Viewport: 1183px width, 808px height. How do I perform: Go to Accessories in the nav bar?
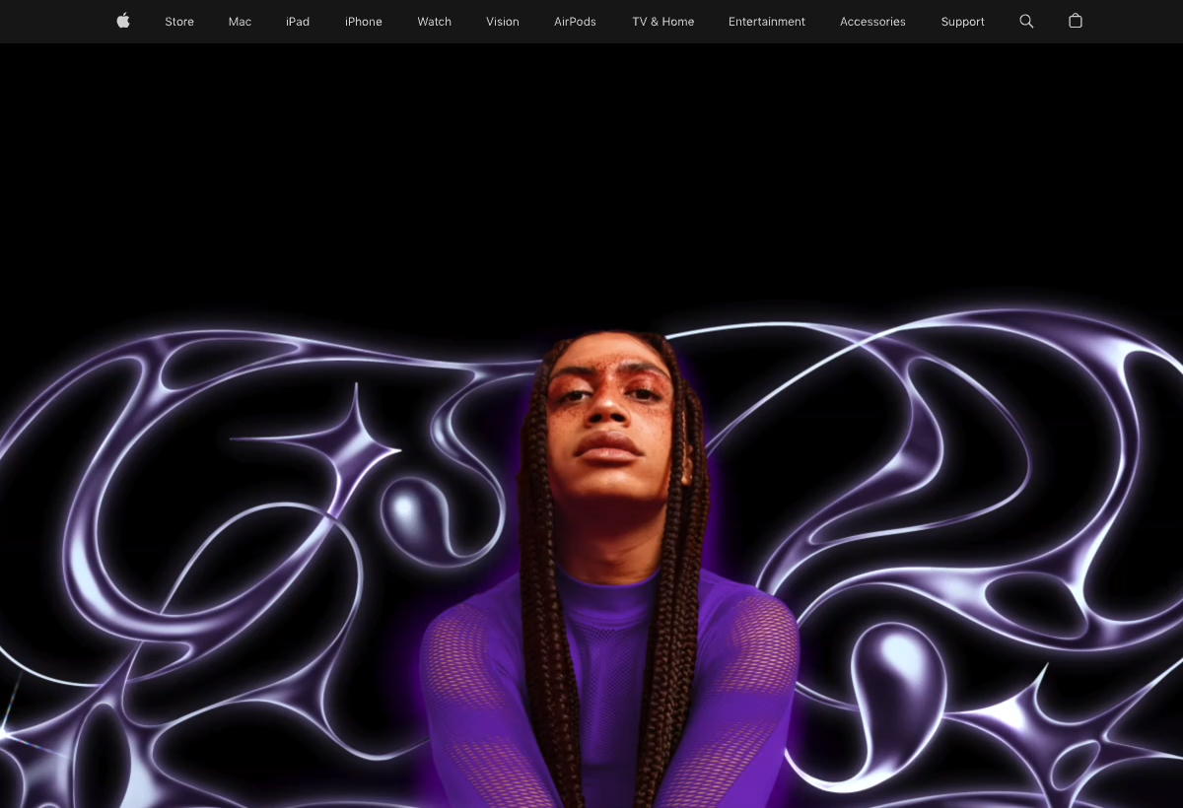(872, 22)
